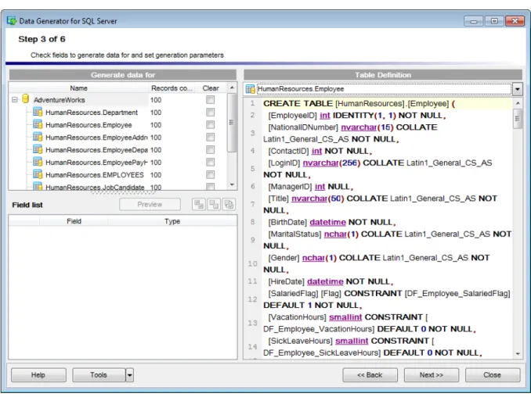Click the uncheck all fields icon
This screenshot has height=397, width=531.
[x=214, y=205]
